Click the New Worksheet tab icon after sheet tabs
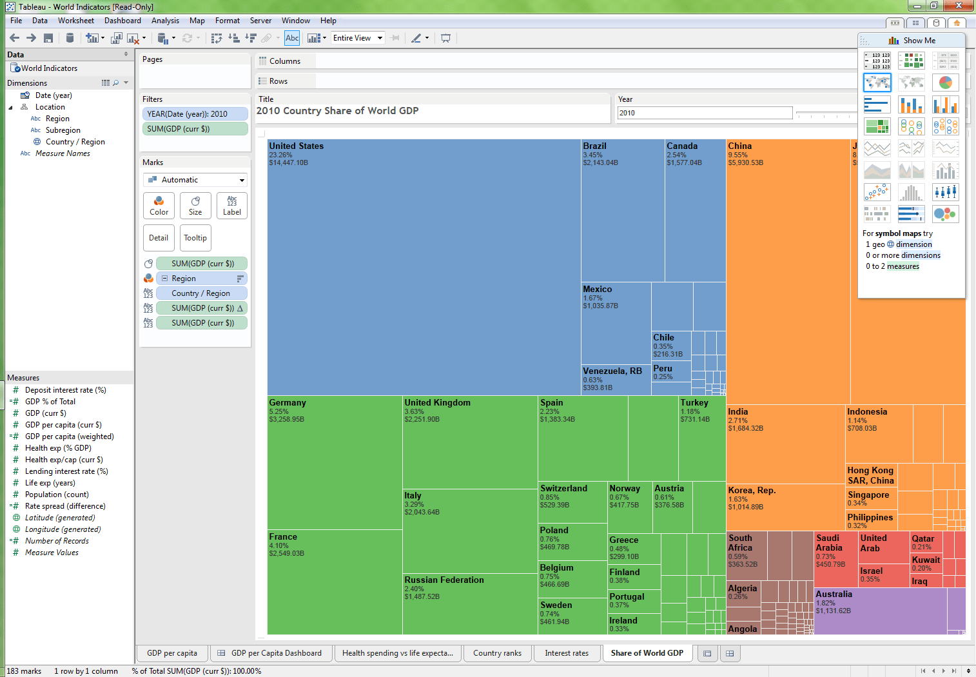 tap(707, 653)
